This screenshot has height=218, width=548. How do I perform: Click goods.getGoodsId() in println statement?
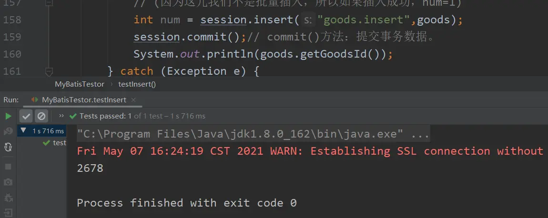(x=321, y=54)
